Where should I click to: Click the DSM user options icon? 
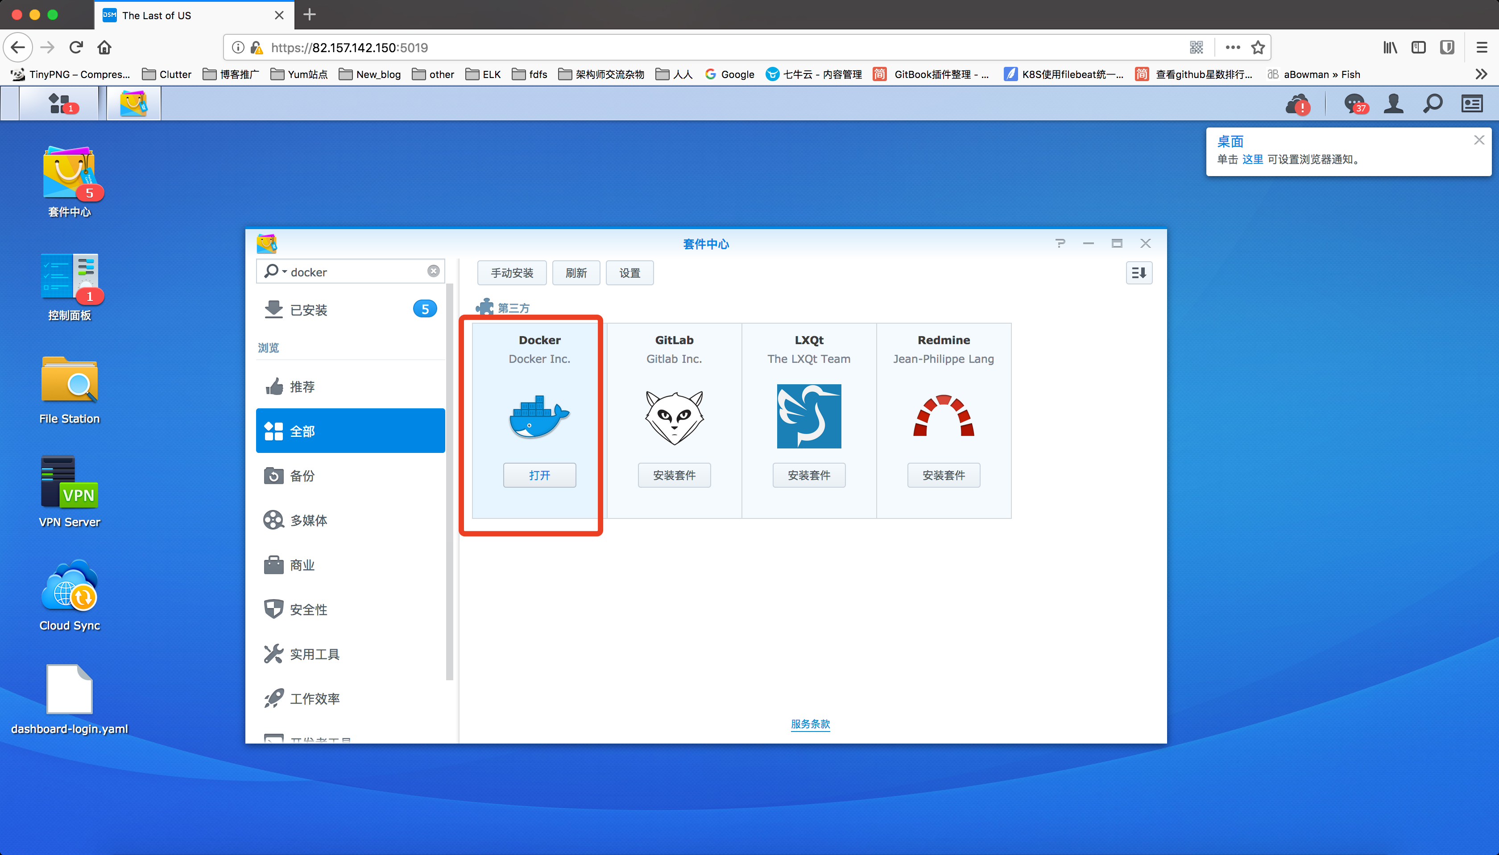coord(1393,103)
